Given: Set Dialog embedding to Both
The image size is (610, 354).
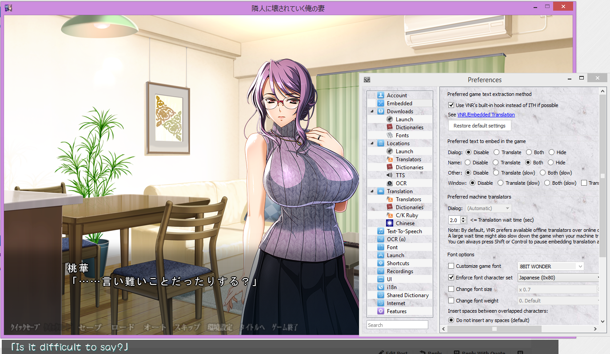Looking at the screenshot, I should 529,152.
